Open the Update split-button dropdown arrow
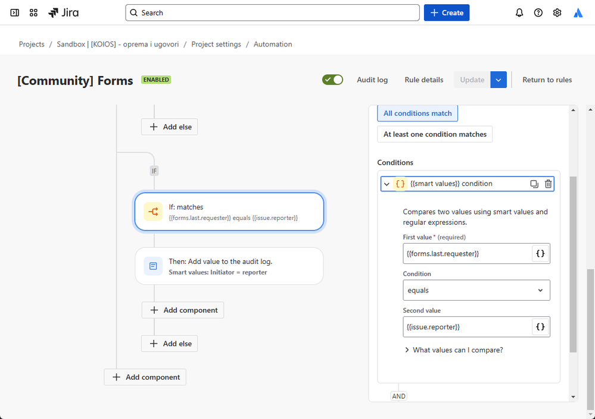The image size is (595, 419). tap(499, 80)
